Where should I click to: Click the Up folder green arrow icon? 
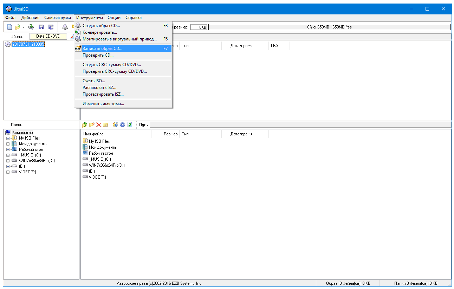(84, 125)
